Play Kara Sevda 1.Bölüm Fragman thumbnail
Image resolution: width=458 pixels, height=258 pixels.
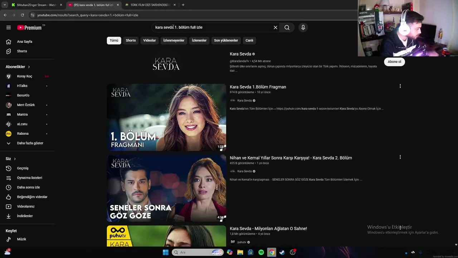coord(166,118)
